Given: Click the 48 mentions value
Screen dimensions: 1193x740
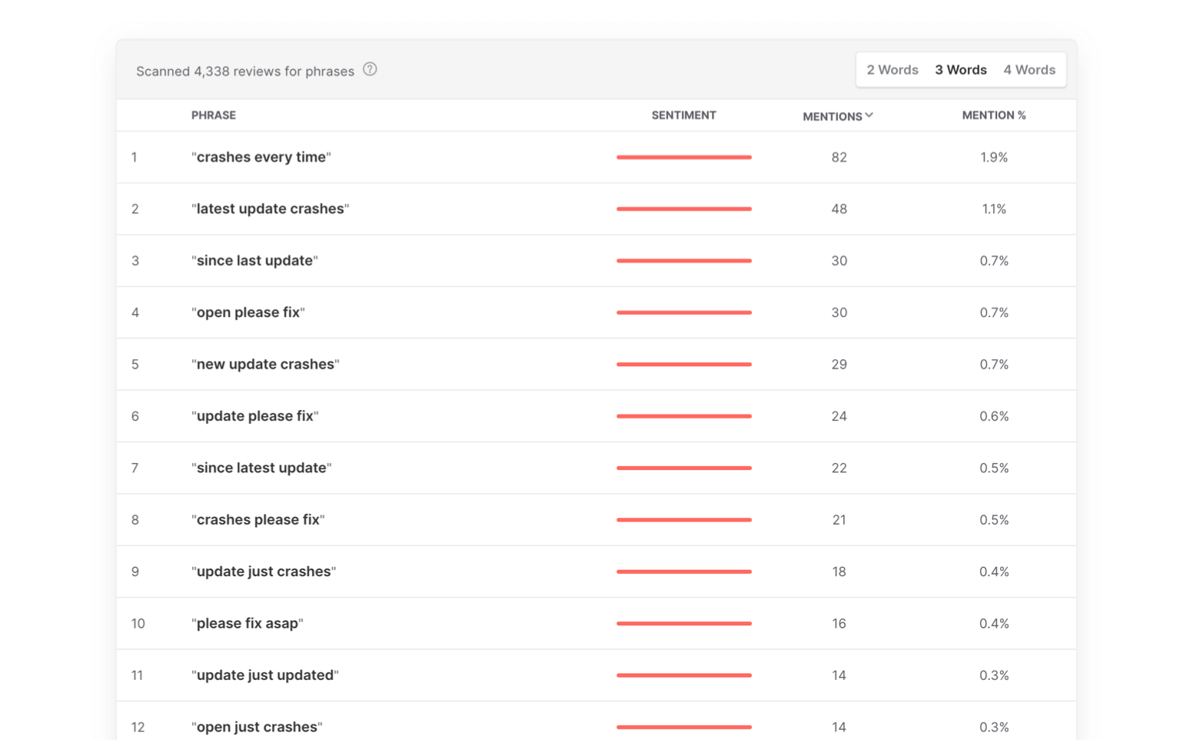Looking at the screenshot, I should click(839, 208).
